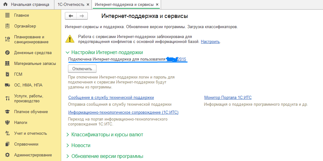Go forward with the right arrow button
The image size is (323, 161).
click(x=82, y=16)
